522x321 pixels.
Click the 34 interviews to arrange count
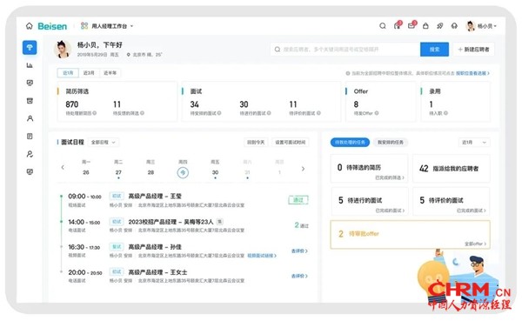tap(194, 104)
